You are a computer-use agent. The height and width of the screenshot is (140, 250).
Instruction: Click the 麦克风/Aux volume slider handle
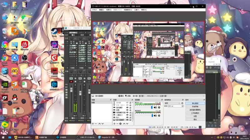pos(152,107)
